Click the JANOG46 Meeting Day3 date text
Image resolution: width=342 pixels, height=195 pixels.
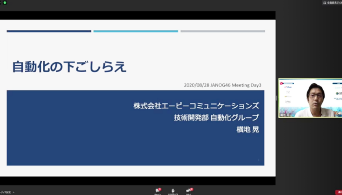click(222, 85)
